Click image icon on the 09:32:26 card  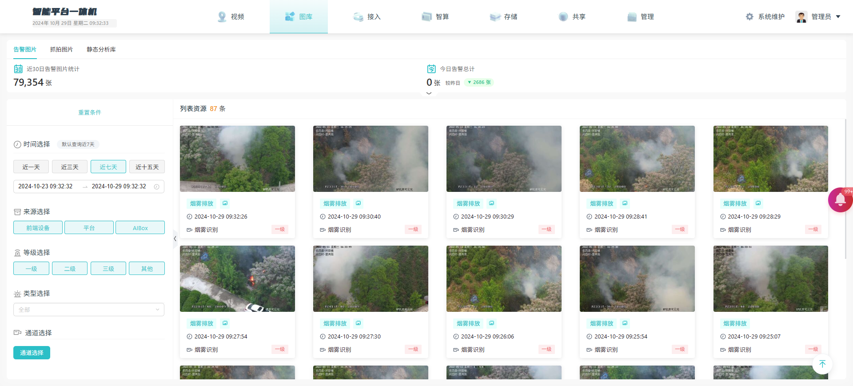point(225,203)
